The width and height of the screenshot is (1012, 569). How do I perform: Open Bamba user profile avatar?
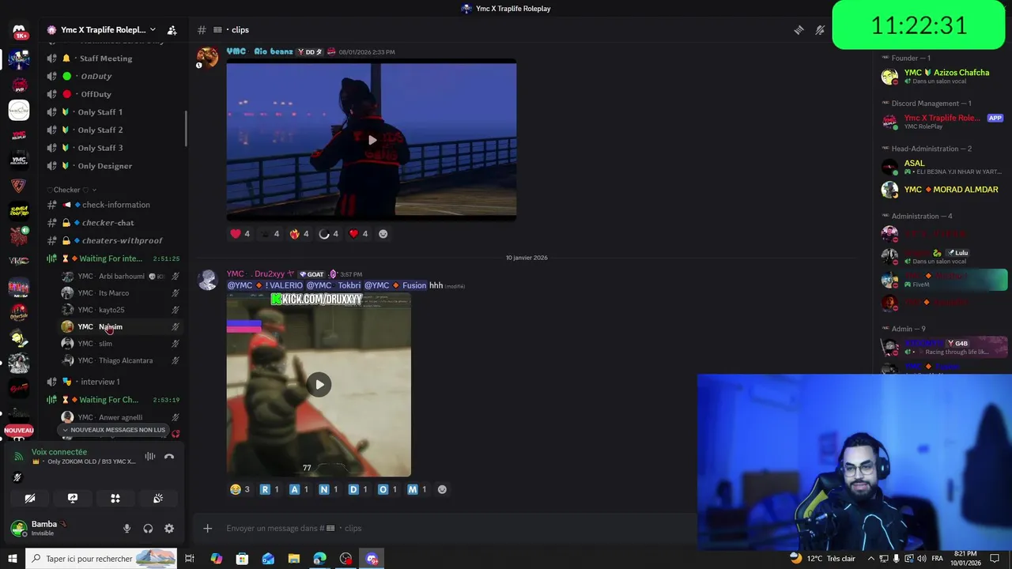coord(18,528)
